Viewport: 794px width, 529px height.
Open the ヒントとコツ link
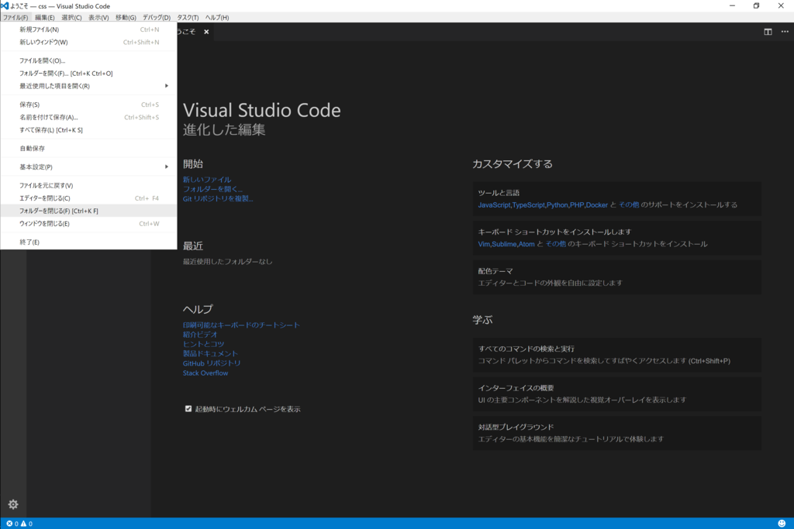[204, 344]
